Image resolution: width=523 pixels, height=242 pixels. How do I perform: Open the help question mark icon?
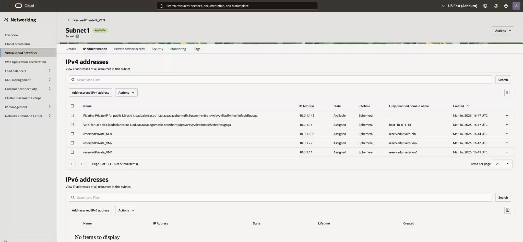pos(506,6)
